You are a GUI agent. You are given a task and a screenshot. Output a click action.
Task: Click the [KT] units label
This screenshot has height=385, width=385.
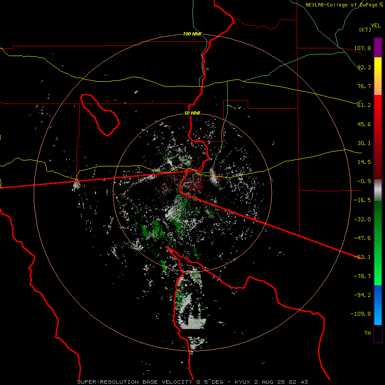(x=365, y=30)
